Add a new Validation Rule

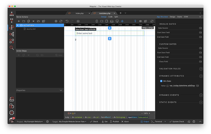tap(201, 69)
